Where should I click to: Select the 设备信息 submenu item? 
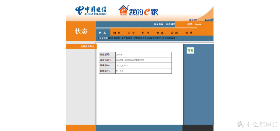pos(103,38)
